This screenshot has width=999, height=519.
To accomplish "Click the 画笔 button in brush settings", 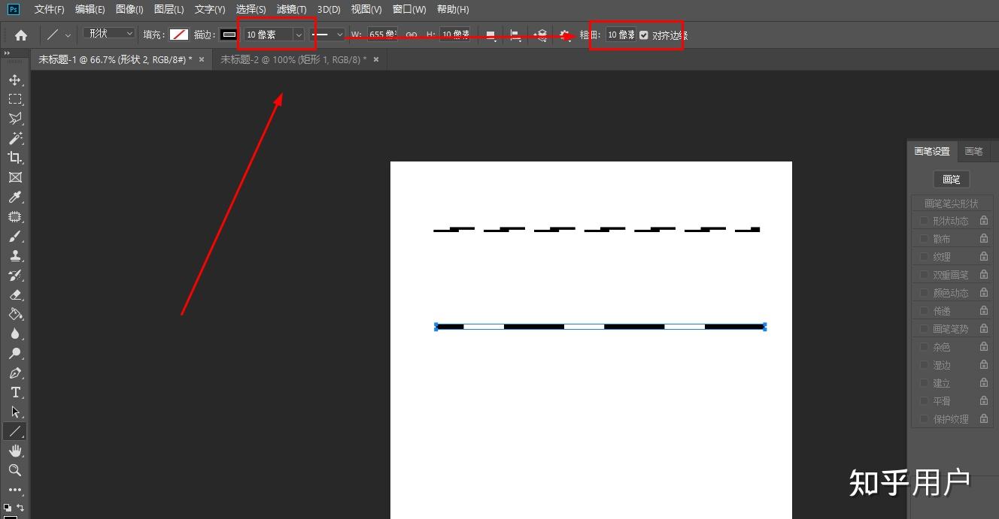I will pos(951,180).
